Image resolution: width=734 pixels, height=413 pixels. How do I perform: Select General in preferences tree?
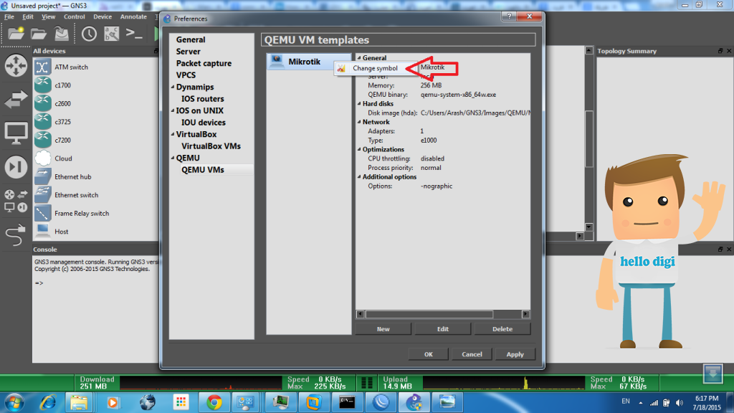pyautogui.click(x=191, y=40)
